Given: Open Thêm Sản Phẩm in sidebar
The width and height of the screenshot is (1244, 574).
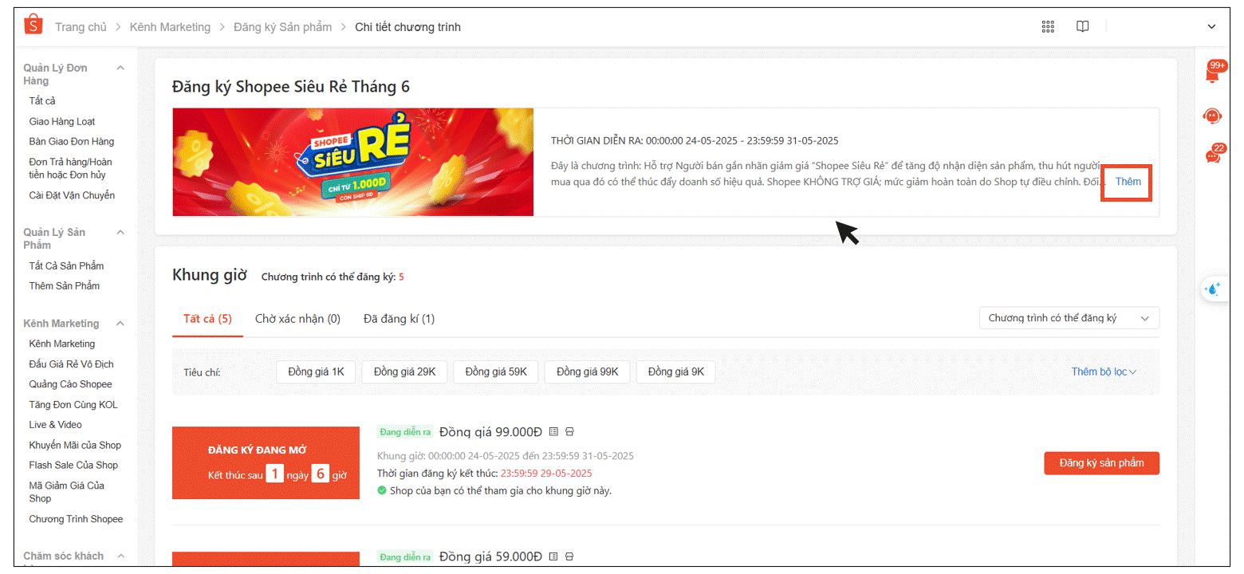Looking at the screenshot, I should [x=65, y=285].
